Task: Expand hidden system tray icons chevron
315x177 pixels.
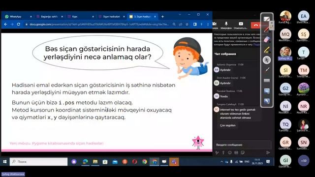Action: 221,162
